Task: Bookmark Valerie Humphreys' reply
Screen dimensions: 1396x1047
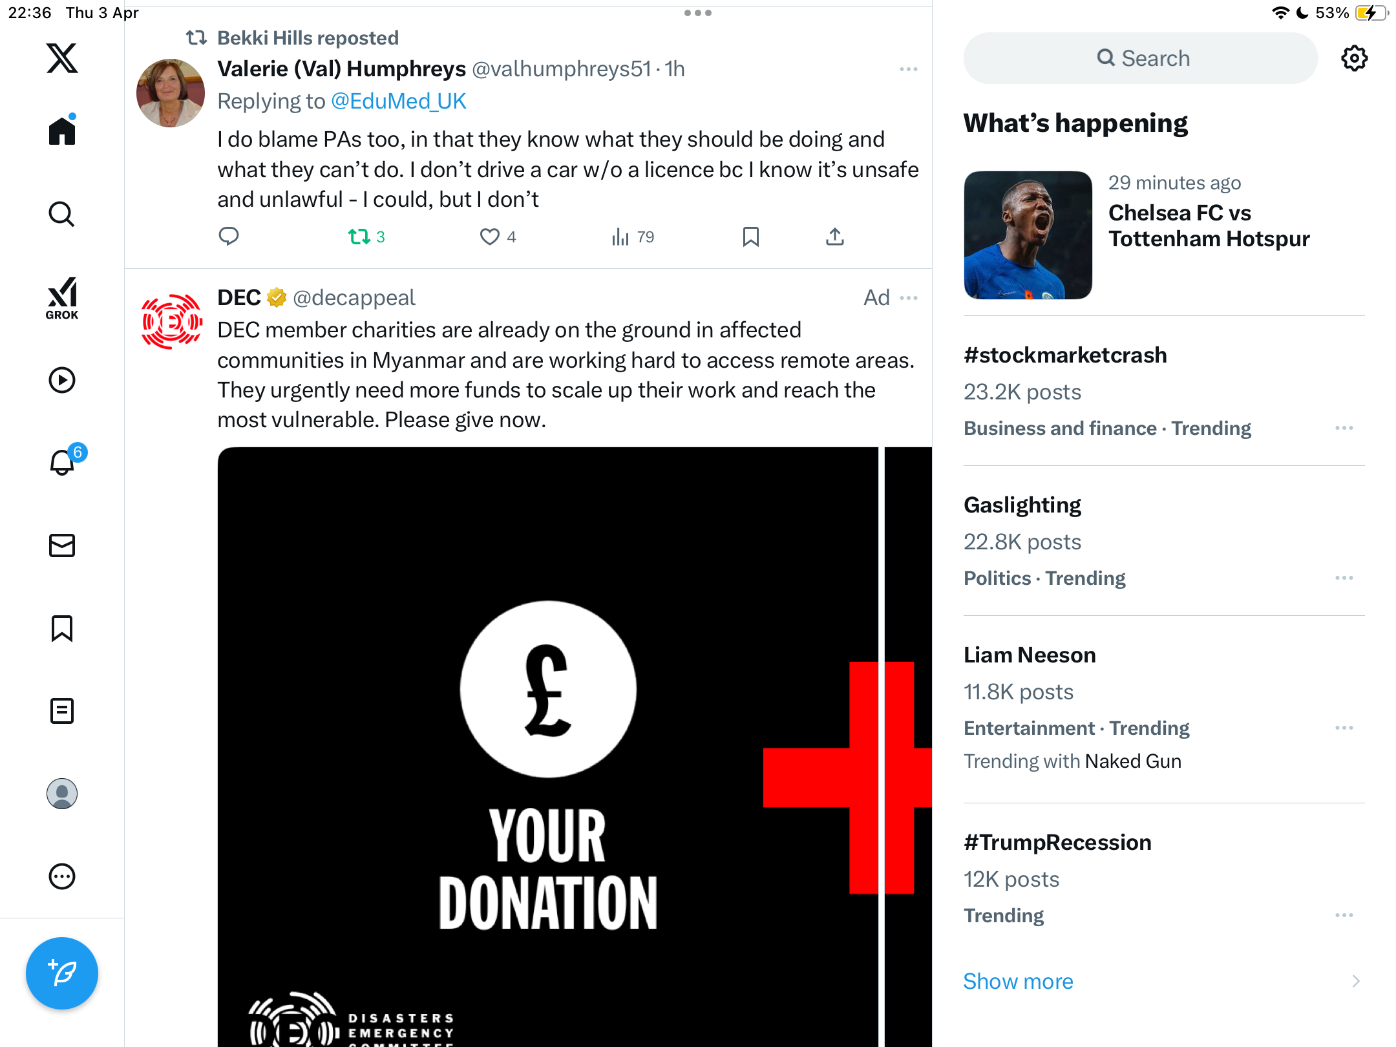Action: click(x=750, y=237)
